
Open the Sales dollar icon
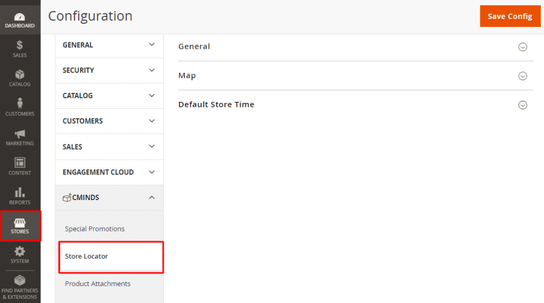(20, 46)
